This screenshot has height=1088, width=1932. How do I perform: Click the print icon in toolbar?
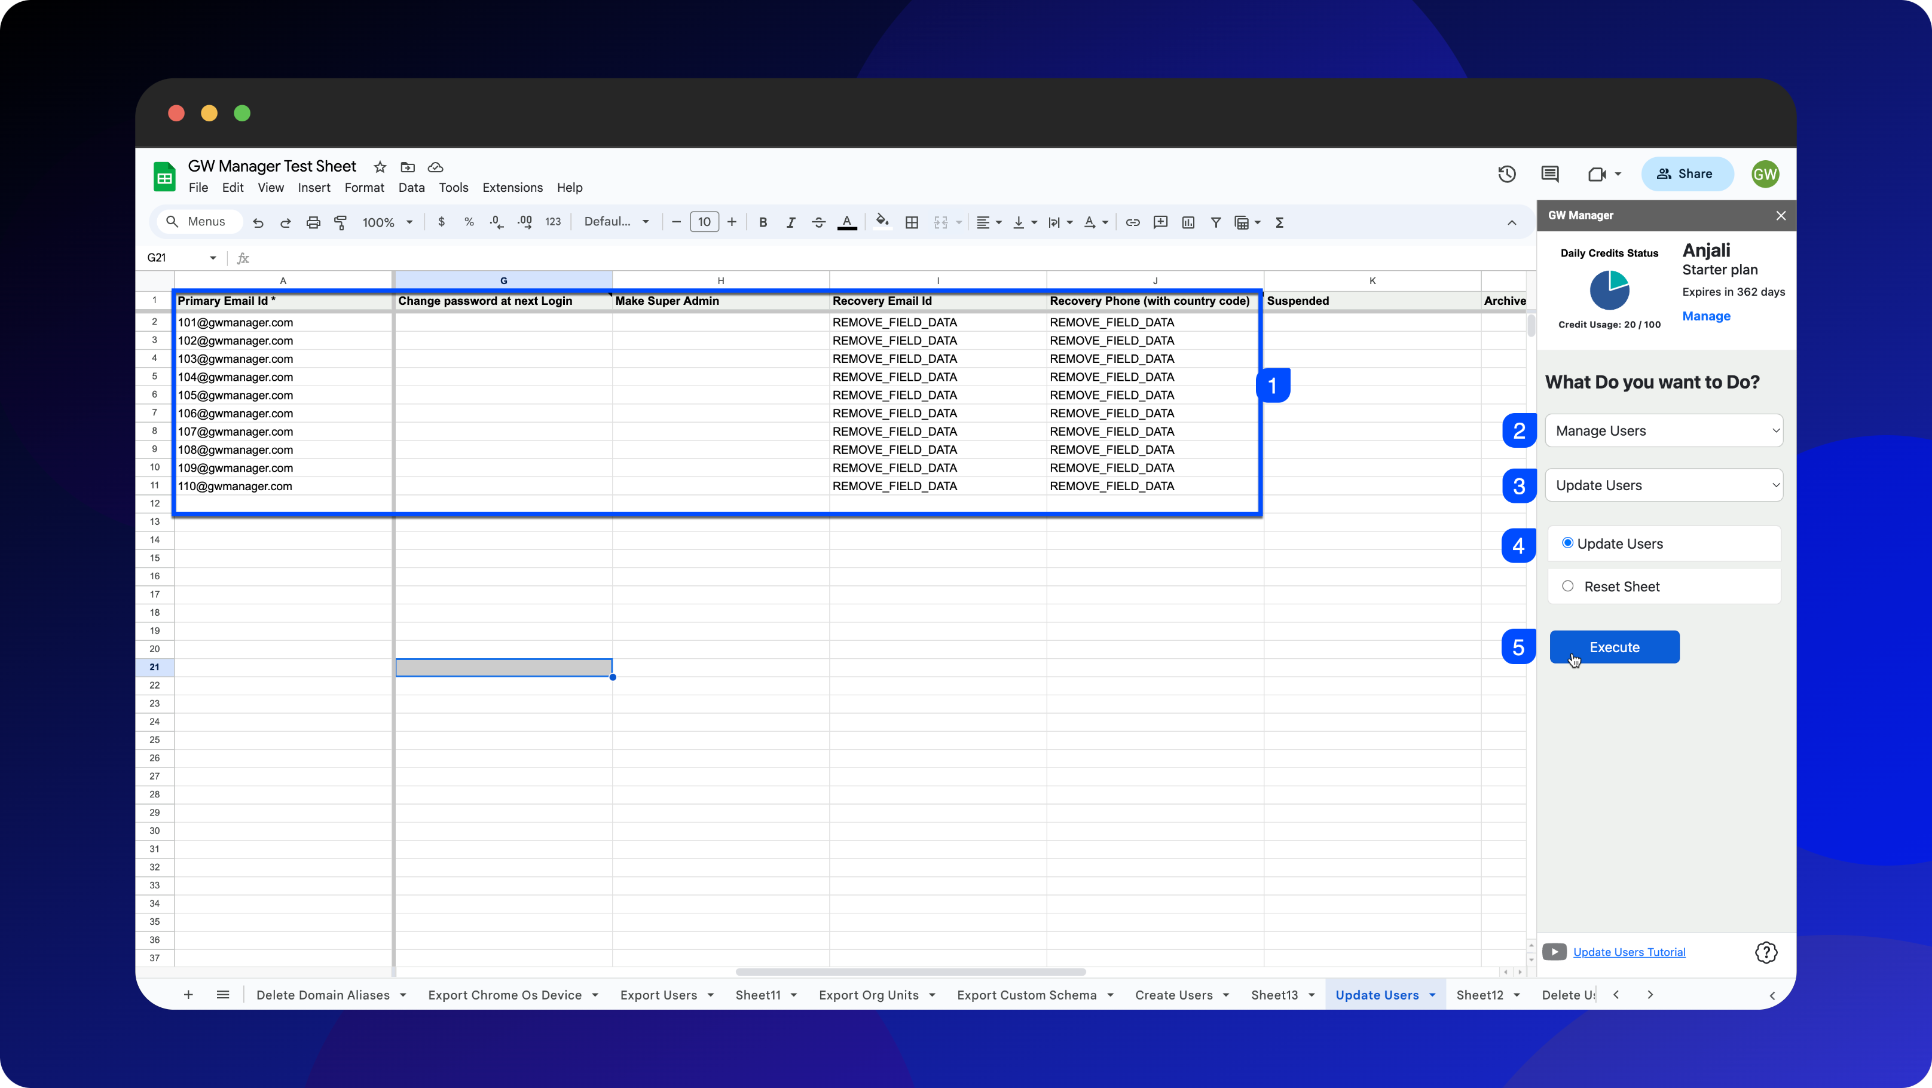[313, 222]
